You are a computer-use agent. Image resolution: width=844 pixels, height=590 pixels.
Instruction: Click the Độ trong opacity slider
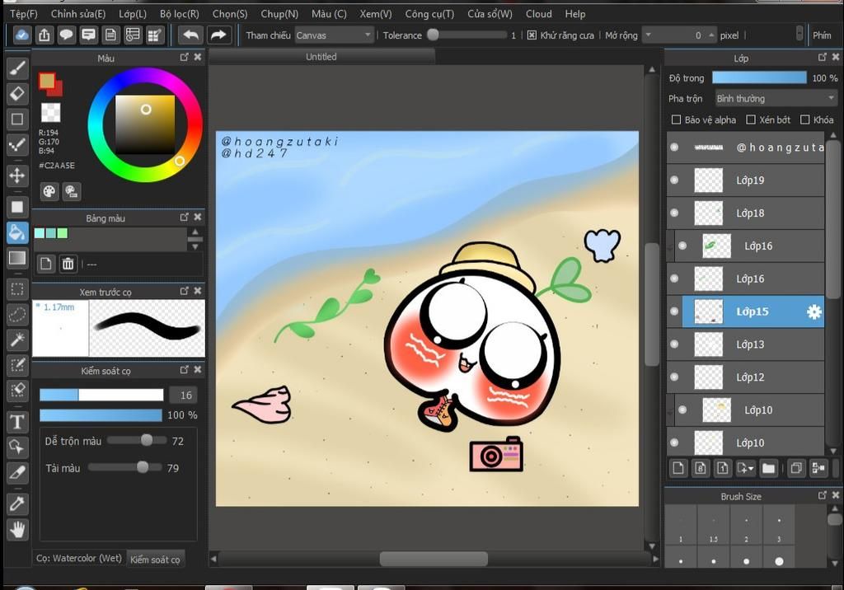click(759, 78)
